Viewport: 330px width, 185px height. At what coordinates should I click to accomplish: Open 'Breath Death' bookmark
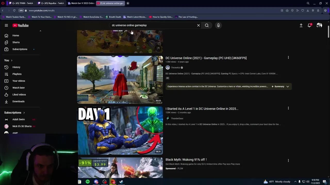(113, 17)
